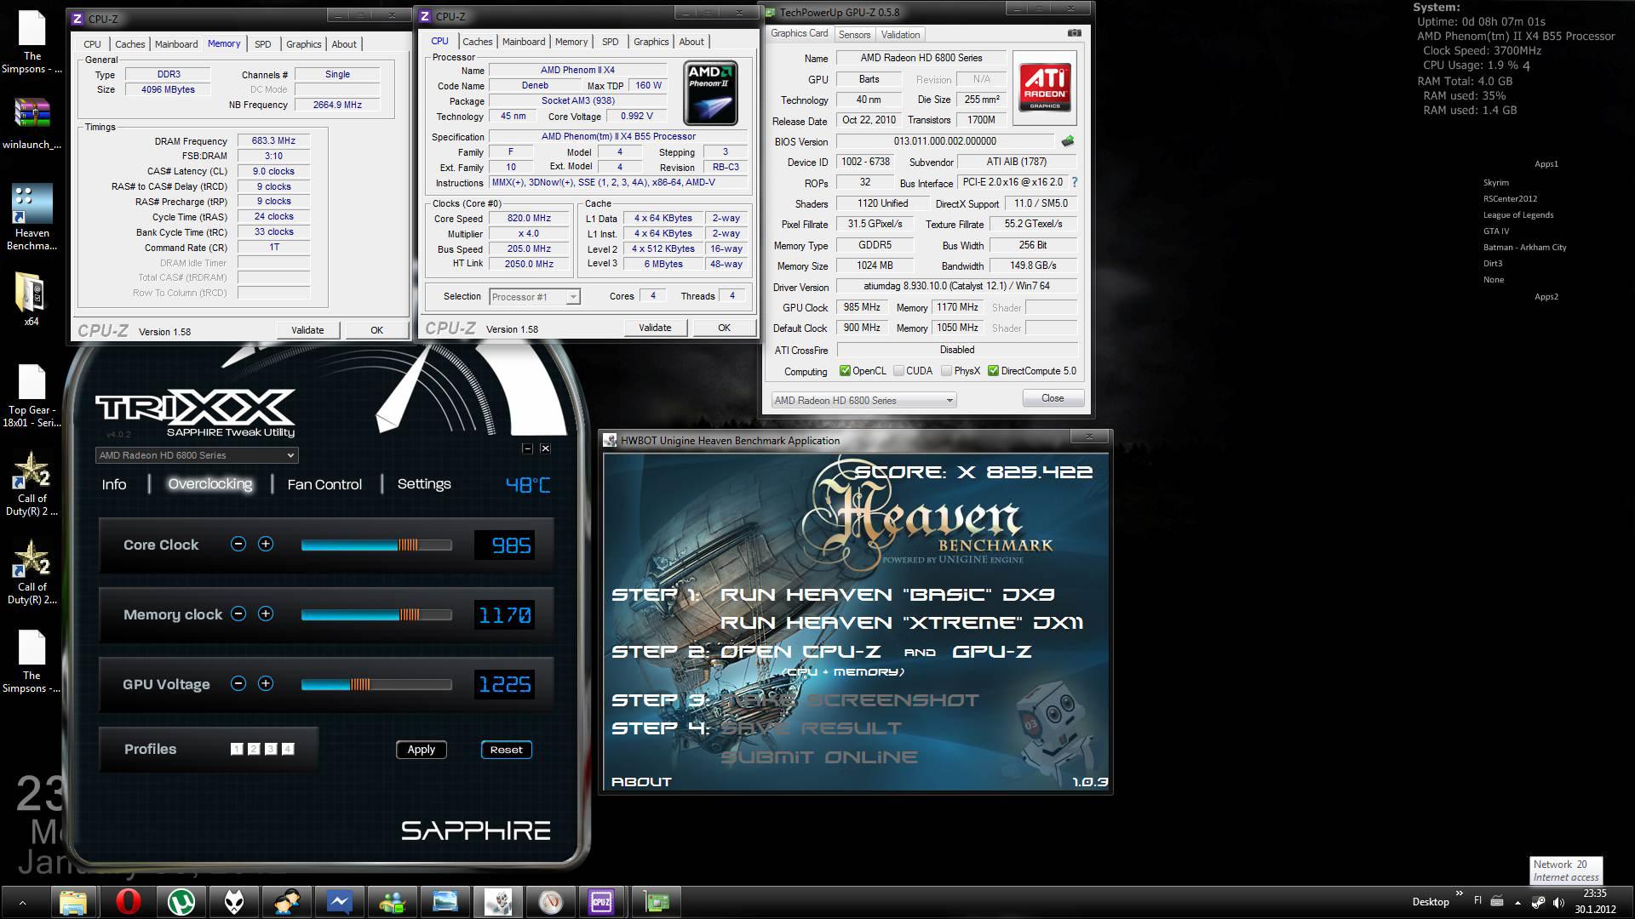Screen dimensions: 1635x919
Task: Open the volume speaker tray icon
Action: click(x=1558, y=902)
